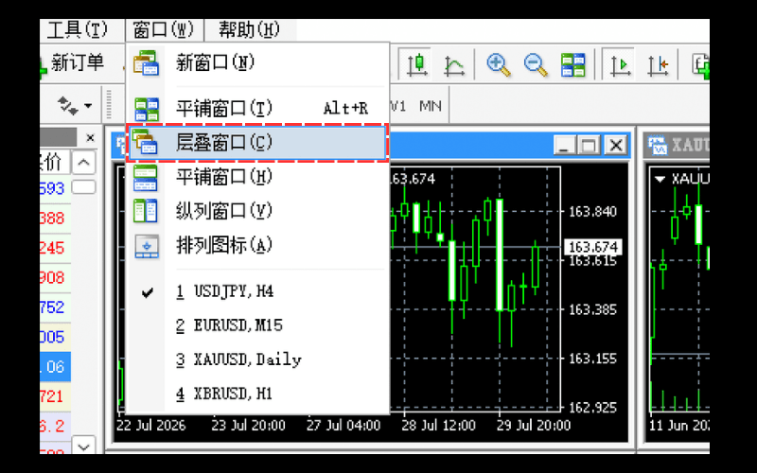Click the XAUUSD chart window title bar
The image size is (757, 473).
677,146
